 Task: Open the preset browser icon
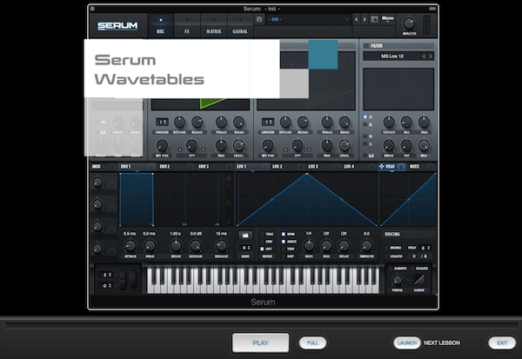pos(374,19)
